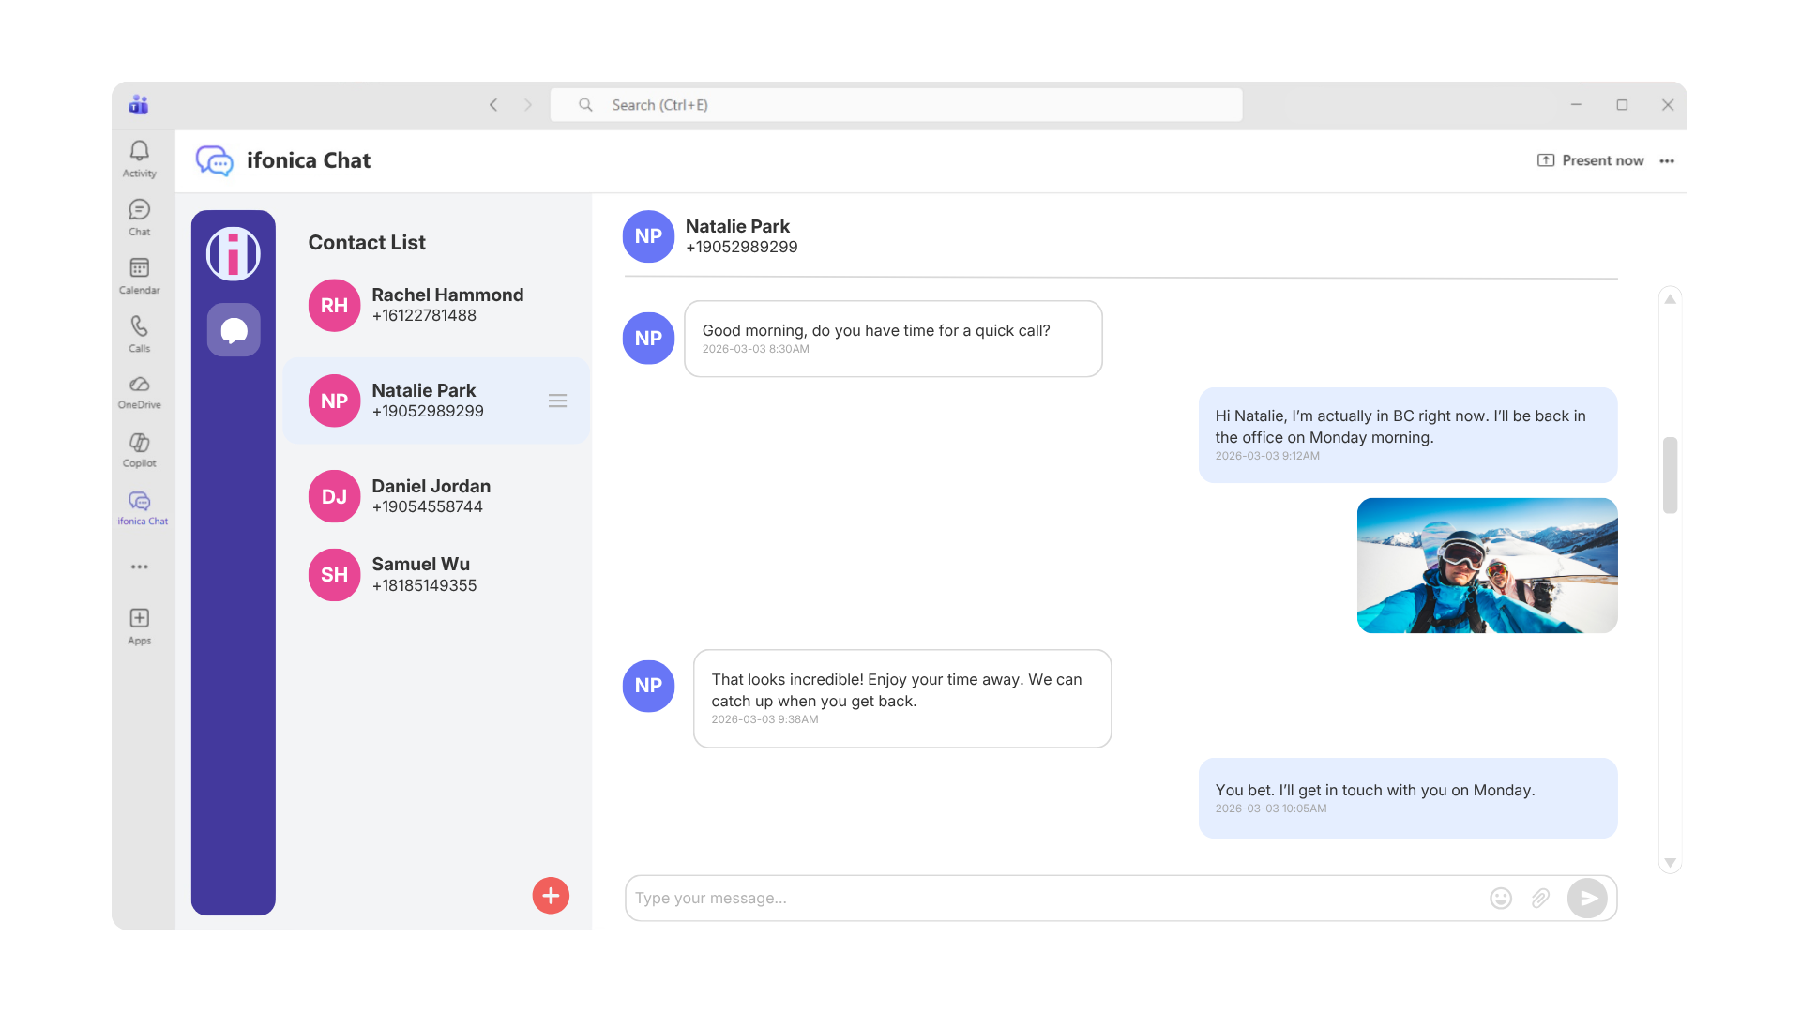The height and width of the screenshot is (1013, 1801).
Task: Open OneDrive from the sidebar
Action: click(x=139, y=391)
